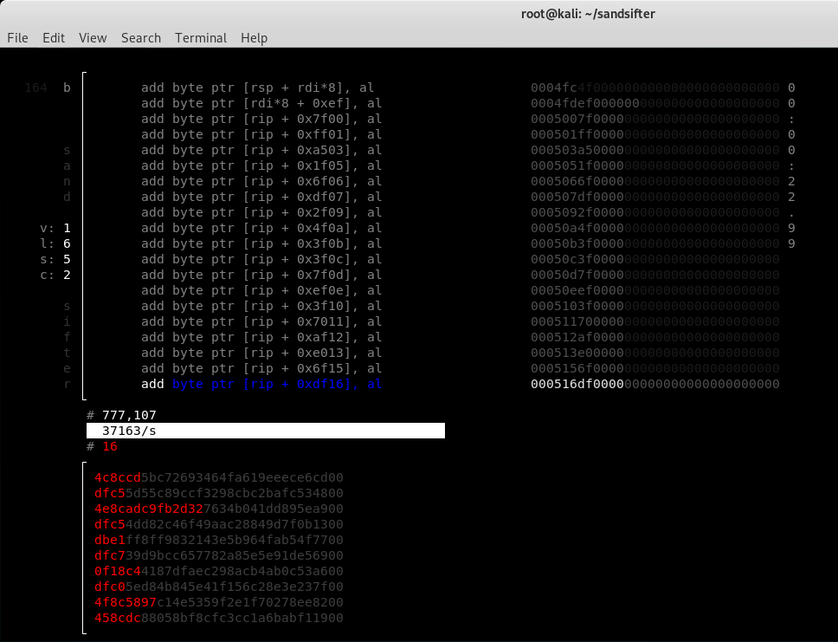Open the View menu
838x642 pixels.
92,38
